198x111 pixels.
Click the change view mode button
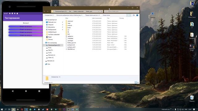click(x=128, y=15)
